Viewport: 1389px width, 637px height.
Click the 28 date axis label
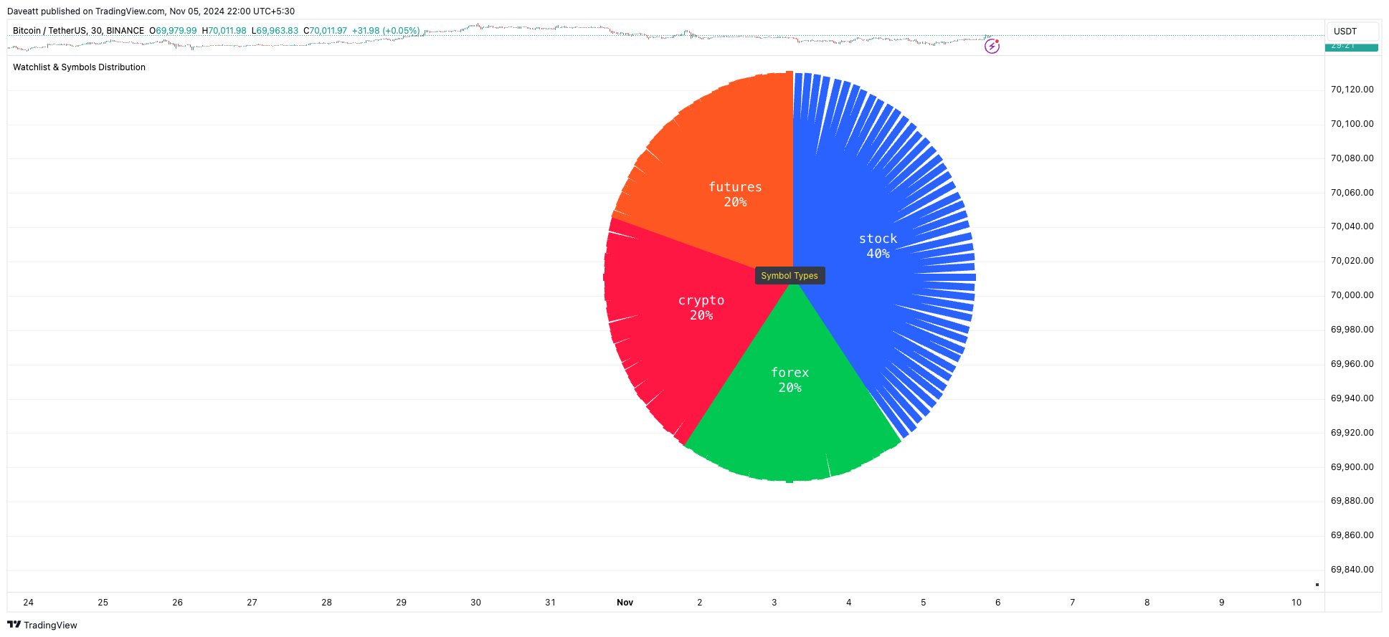327,603
